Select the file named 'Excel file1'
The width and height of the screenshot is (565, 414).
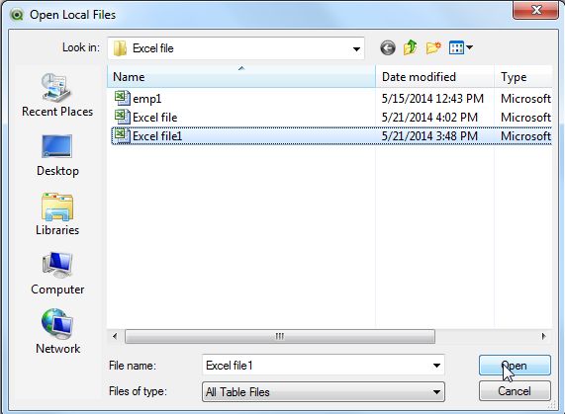(157, 136)
